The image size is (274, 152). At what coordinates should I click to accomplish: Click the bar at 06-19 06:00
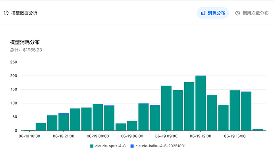click(x=132, y=126)
